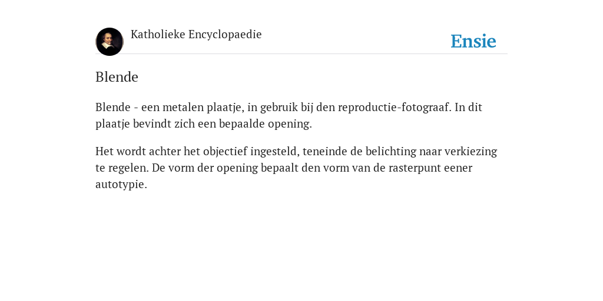Open the Ensie logo link
Image resolution: width=603 pixels, height=301 pixels.
coord(473,41)
